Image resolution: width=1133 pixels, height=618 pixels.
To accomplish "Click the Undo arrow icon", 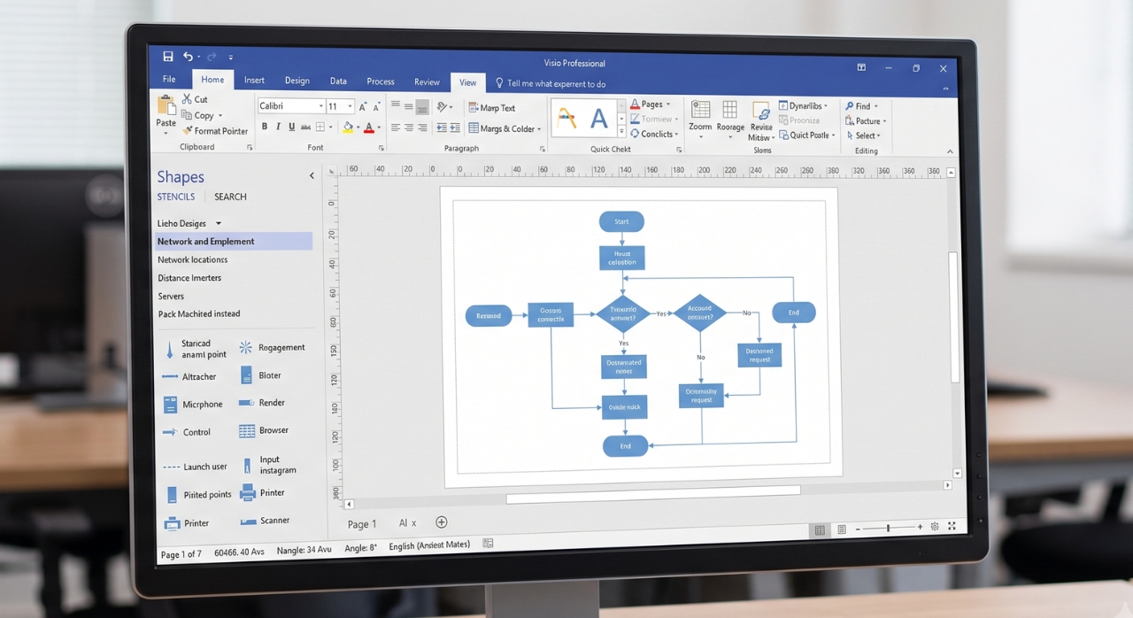I will [188, 57].
